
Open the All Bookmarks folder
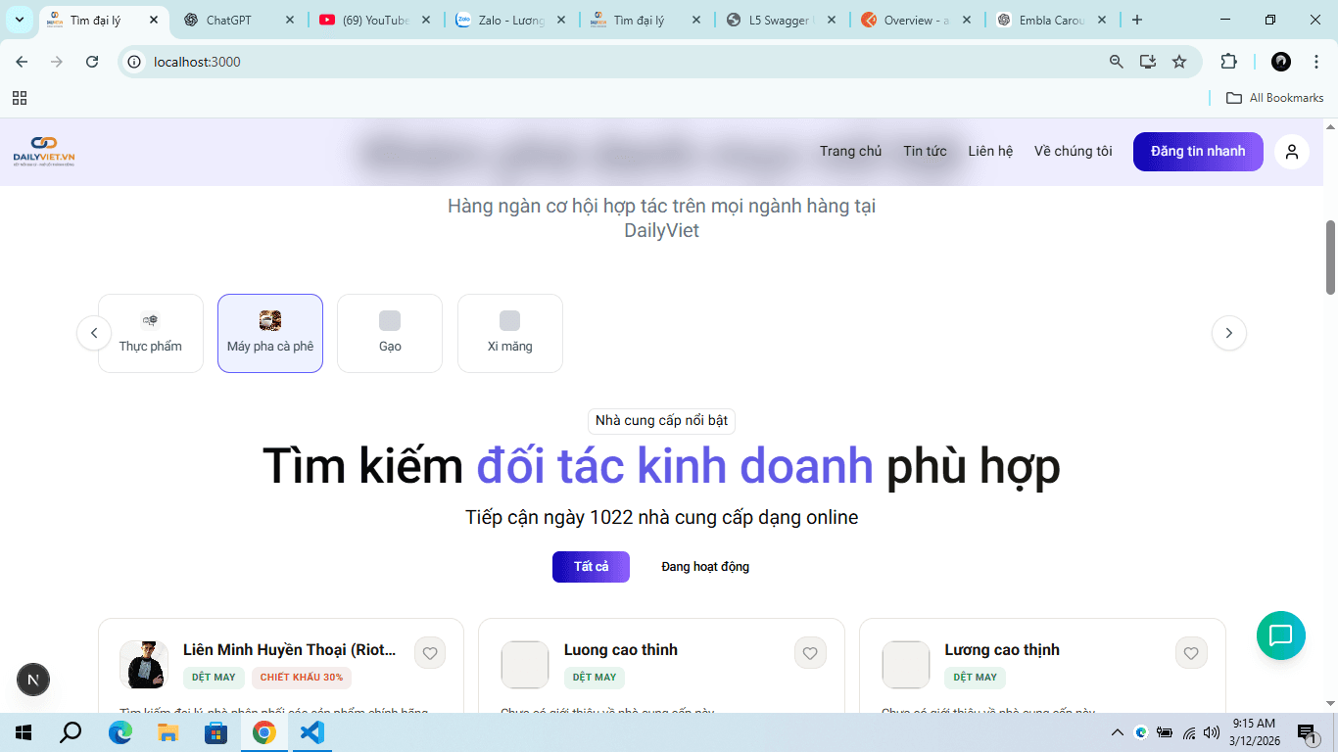(x=1275, y=98)
